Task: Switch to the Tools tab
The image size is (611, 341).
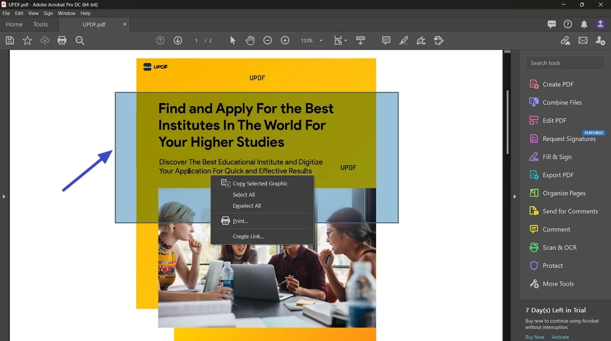Action: [40, 24]
